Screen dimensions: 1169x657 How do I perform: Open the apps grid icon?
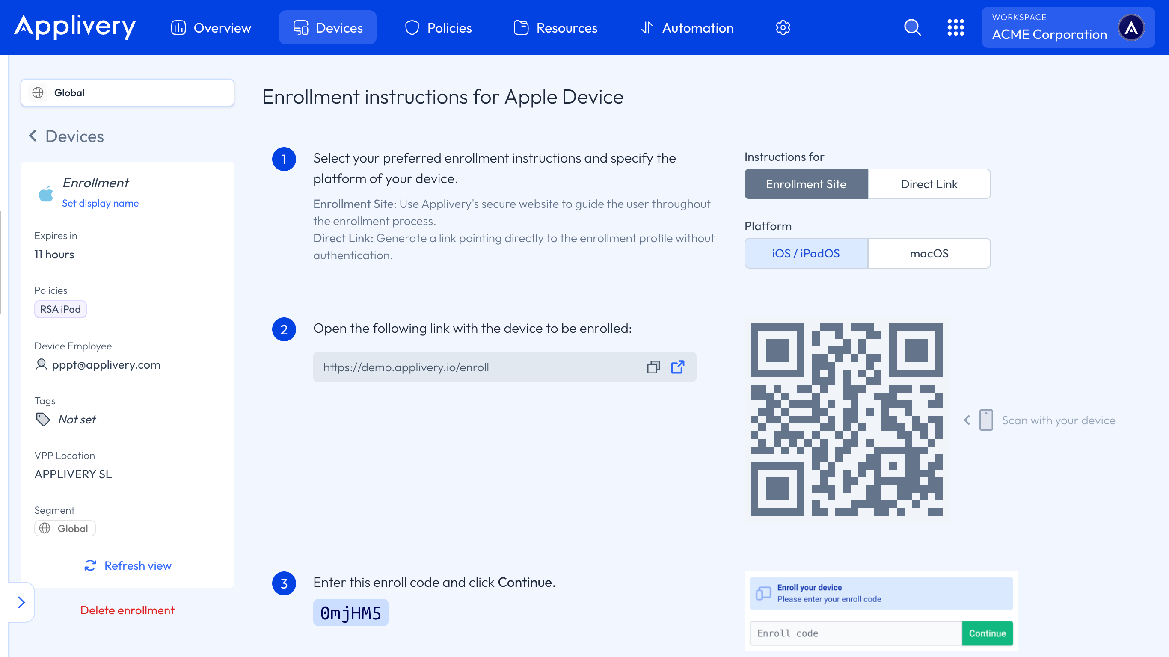tap(956, 28)
